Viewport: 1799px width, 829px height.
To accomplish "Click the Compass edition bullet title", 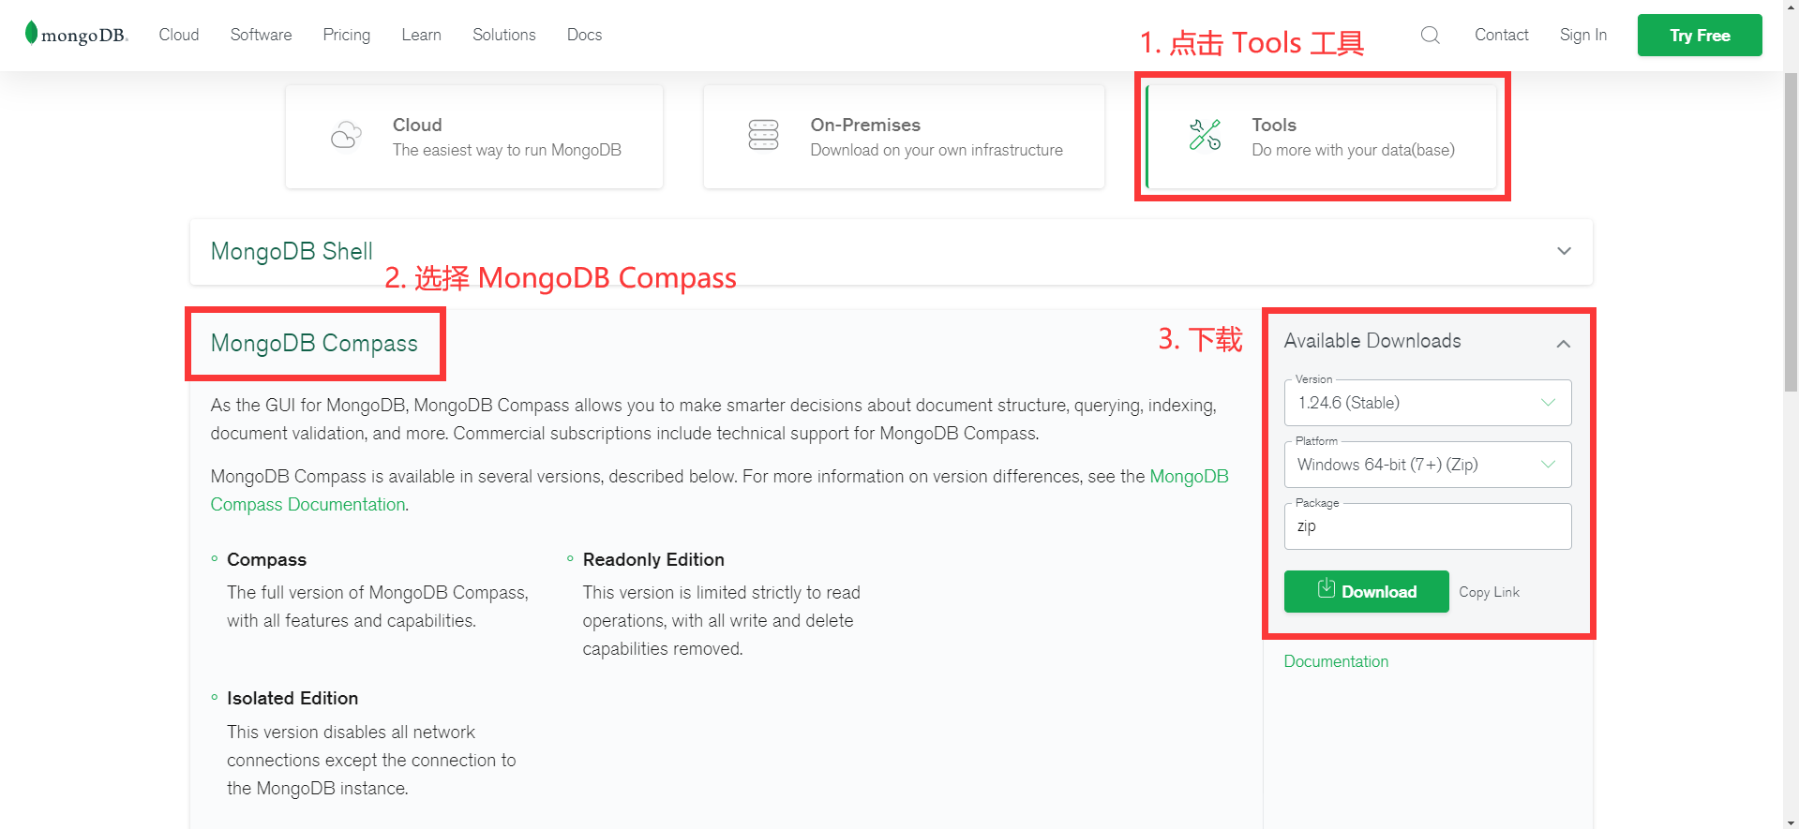I will [x=266, y=559].
